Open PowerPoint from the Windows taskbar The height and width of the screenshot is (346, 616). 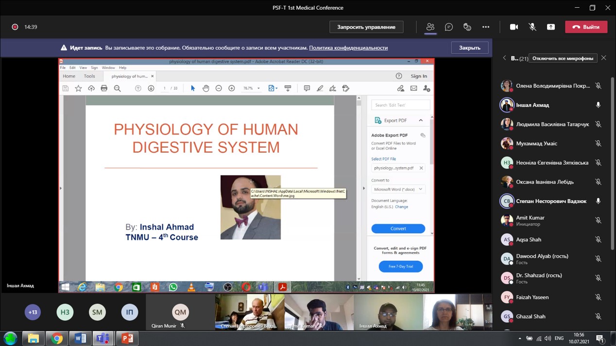[127, 338]
